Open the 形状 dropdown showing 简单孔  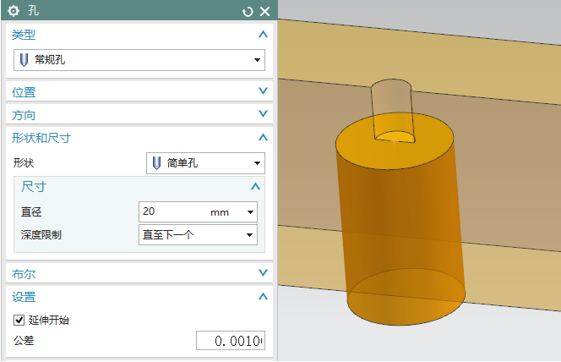click(205, 163)
